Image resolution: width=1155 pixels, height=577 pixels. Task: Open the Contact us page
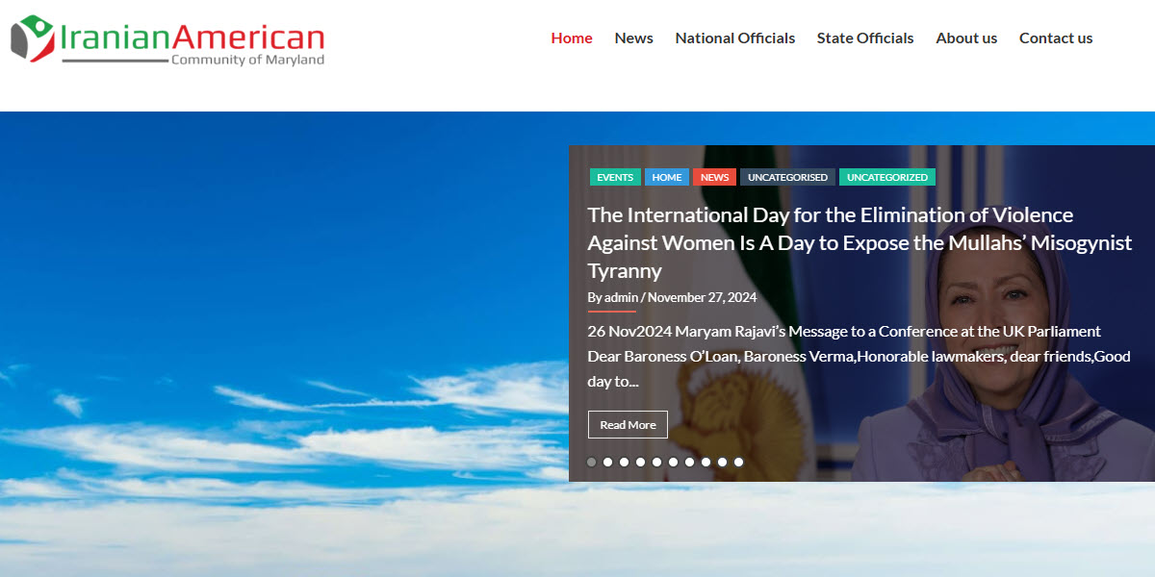tap(1056, 38)
